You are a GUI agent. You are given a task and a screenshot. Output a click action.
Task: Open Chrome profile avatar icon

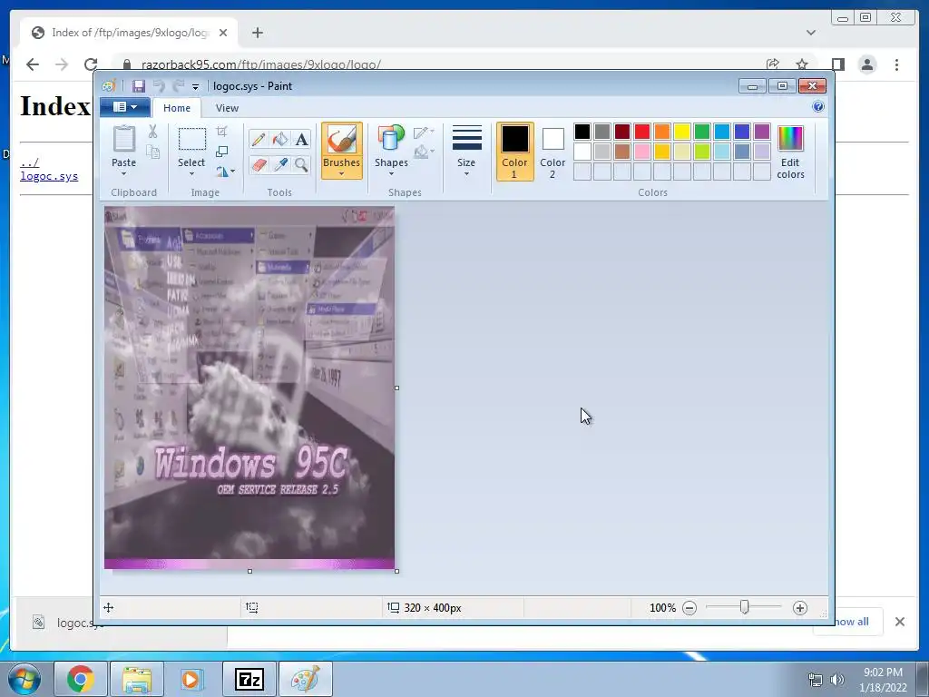point(867,64)
